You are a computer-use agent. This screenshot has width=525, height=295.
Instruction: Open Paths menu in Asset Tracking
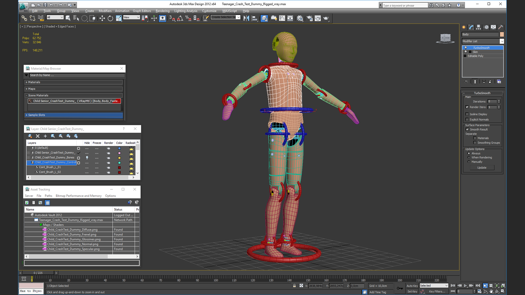pyautogui.click(x=48, y=196)
